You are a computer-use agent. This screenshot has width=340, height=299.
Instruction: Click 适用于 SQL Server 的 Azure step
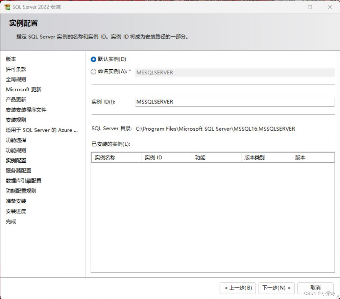(42, 130)
